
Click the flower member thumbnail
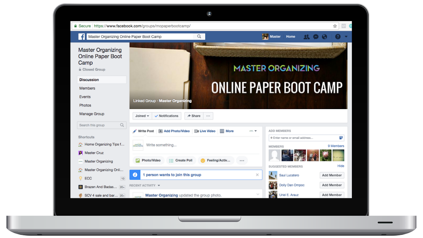pos(326,155)
